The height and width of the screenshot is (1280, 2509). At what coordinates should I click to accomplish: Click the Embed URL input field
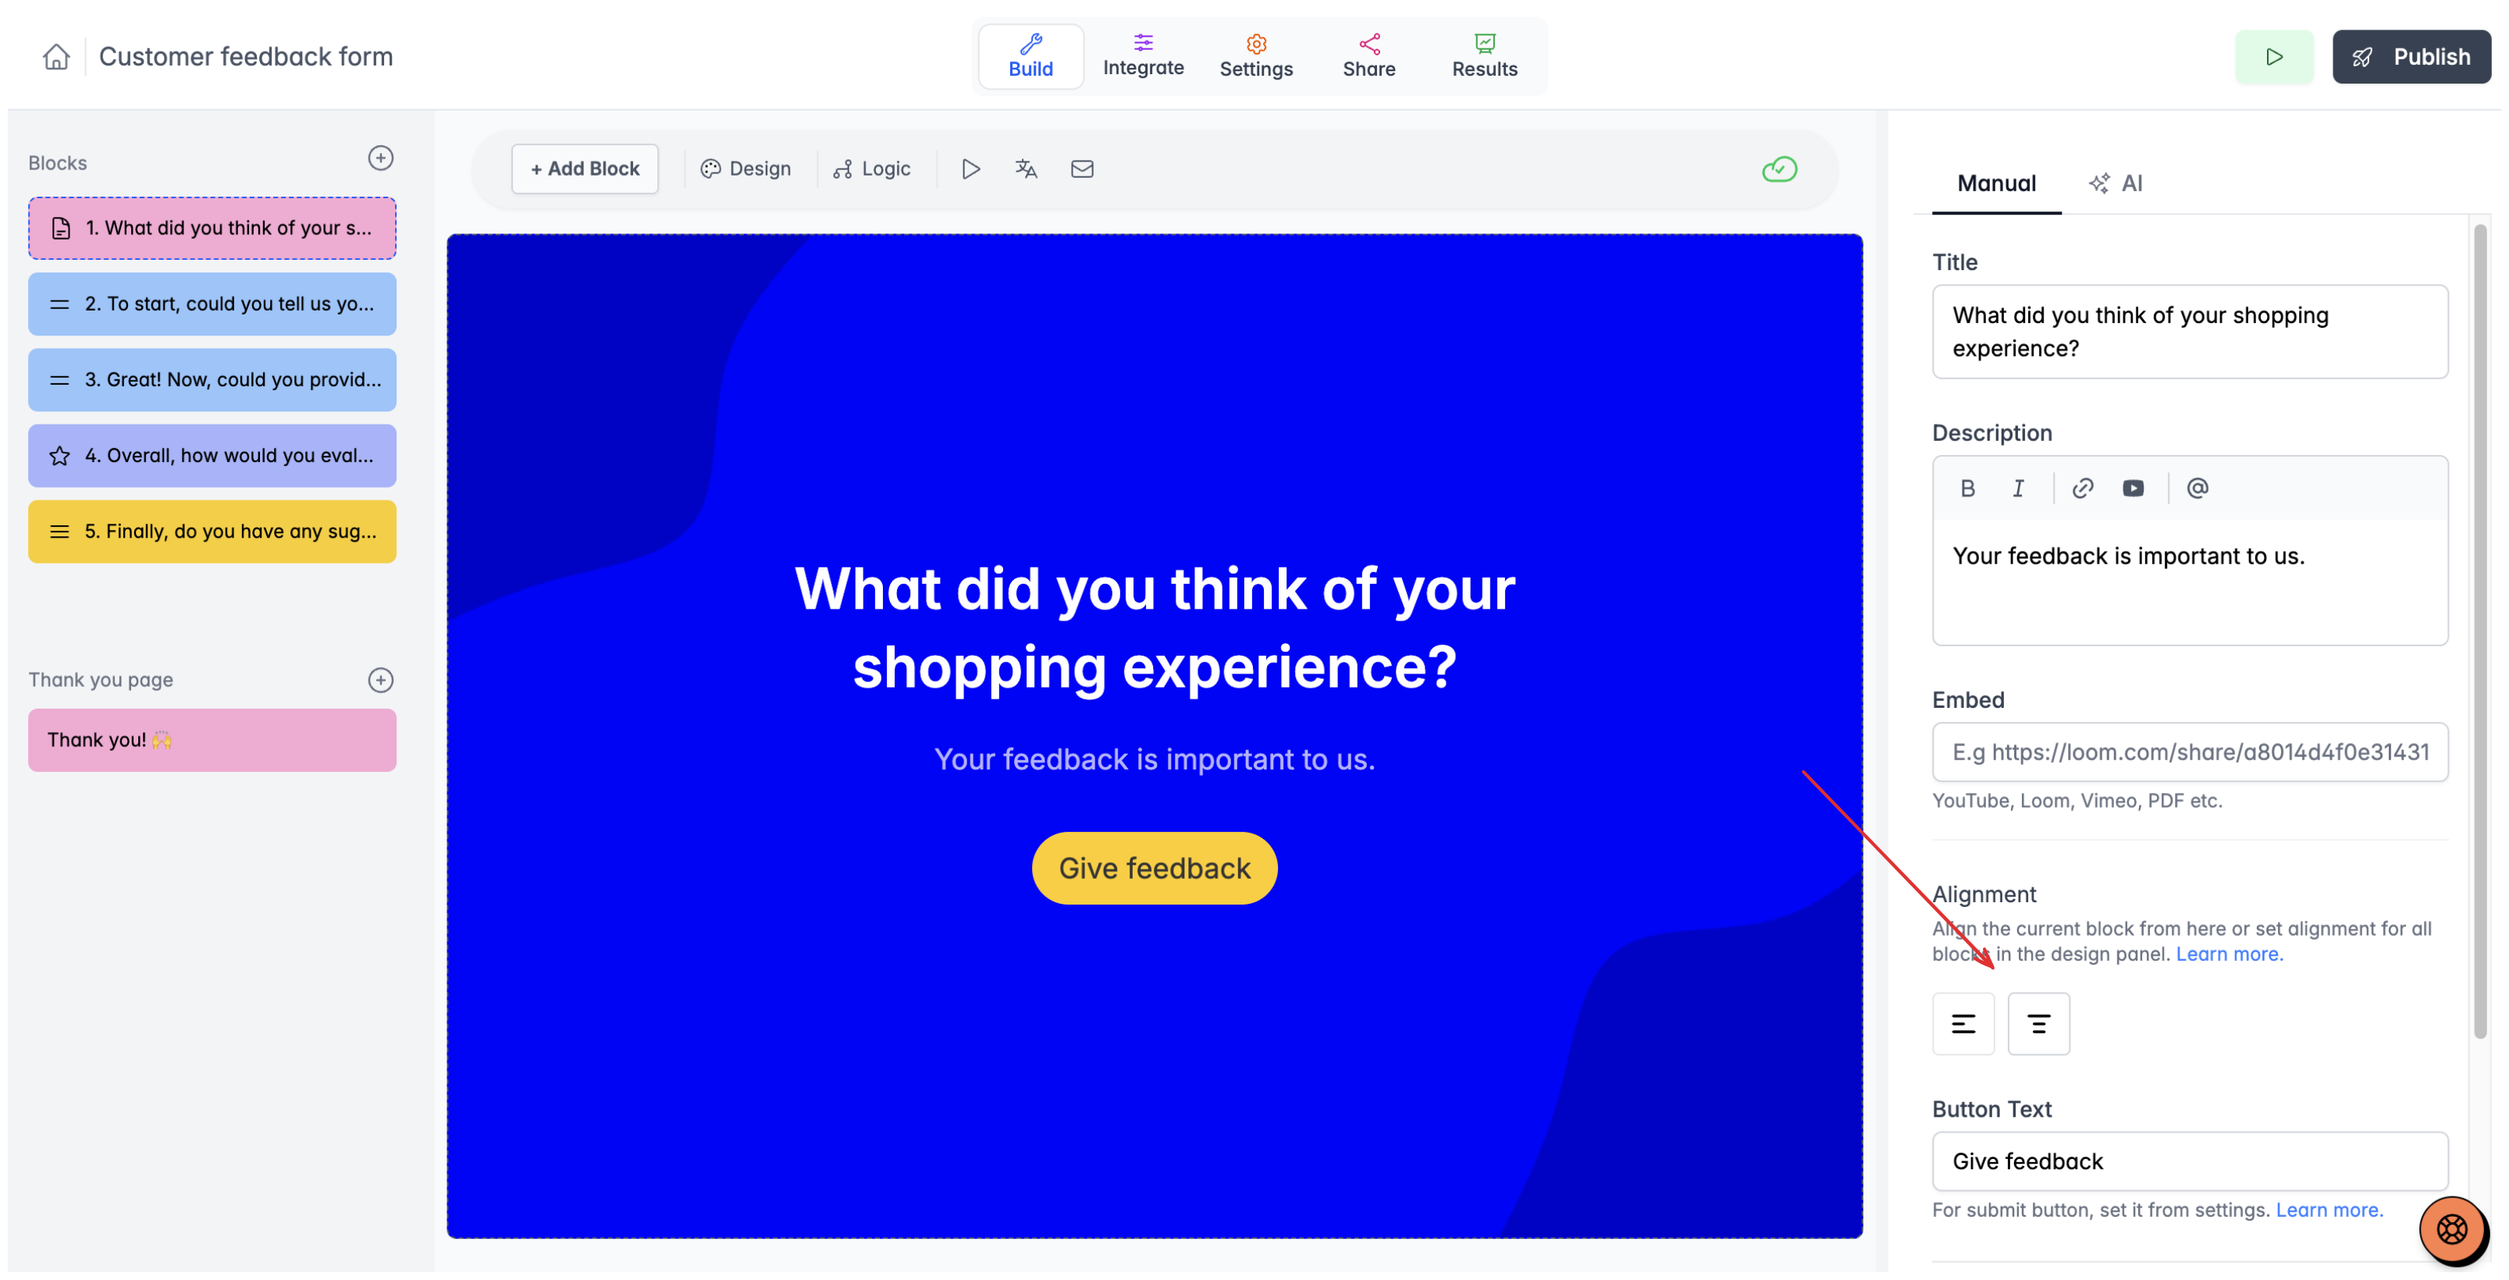coord(2190,752)
